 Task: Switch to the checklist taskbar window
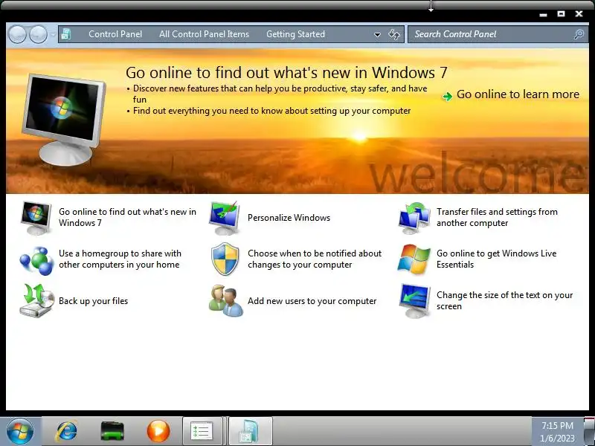pos(202,431)
